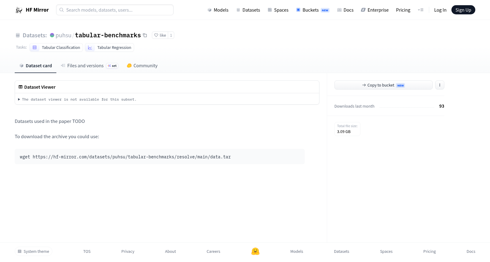This screenshot has width=490, height=262.
Task: Open the Datasets nav item
Action: coord(248,10)
